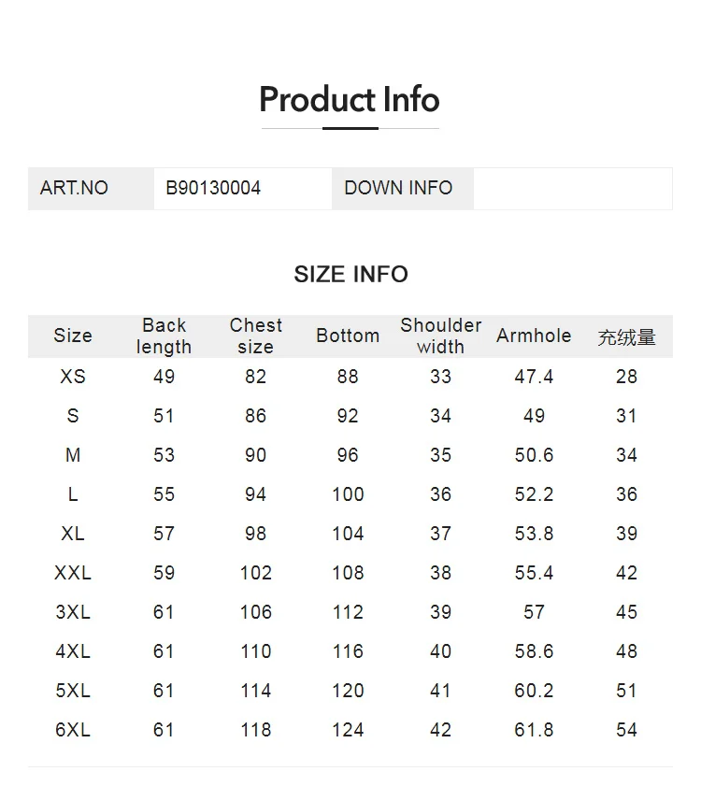Select article number B90130004
The width and height of the screenshot is (701, 786).
coord(213,188)
